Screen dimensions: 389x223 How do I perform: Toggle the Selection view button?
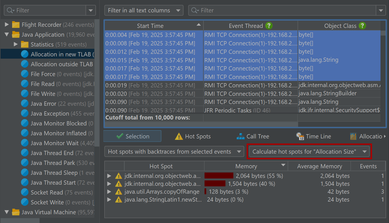(132, 136)
